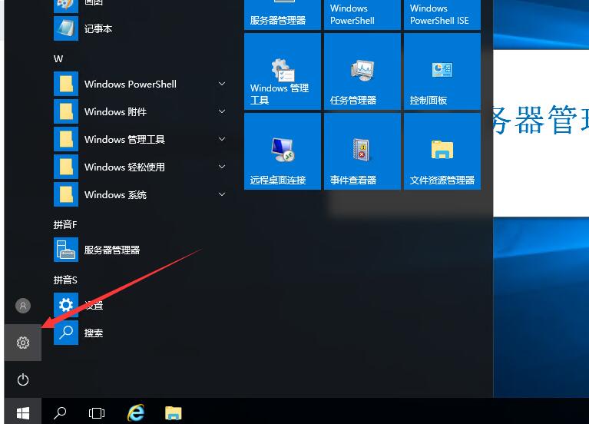
Task: Open the 服务器管理器 tile
Action: coord(283,15)
